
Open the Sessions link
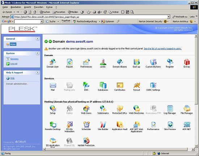pyautogui.click(x=14, y=59)
